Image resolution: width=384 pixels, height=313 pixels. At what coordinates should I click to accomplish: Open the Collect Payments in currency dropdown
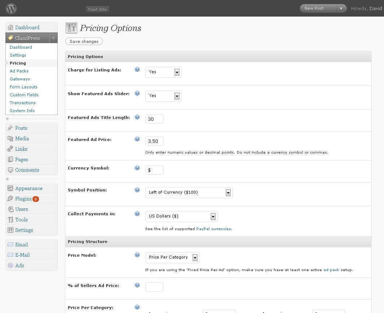(x=181, y=216)
